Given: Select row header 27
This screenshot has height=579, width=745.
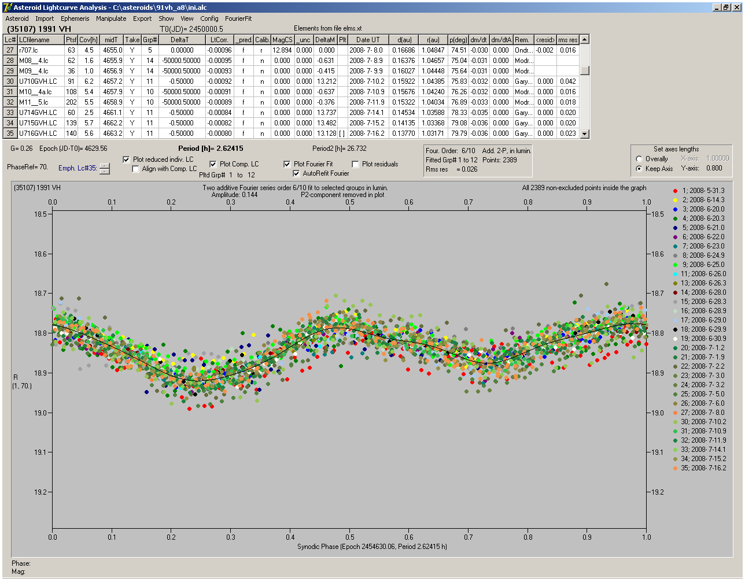Looking at the screenshot, I should (10, 50).
